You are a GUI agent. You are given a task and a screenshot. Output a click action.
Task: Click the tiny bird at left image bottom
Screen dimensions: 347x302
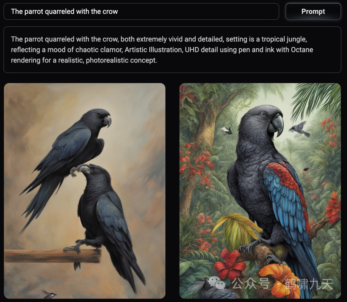tap(49, 294)
